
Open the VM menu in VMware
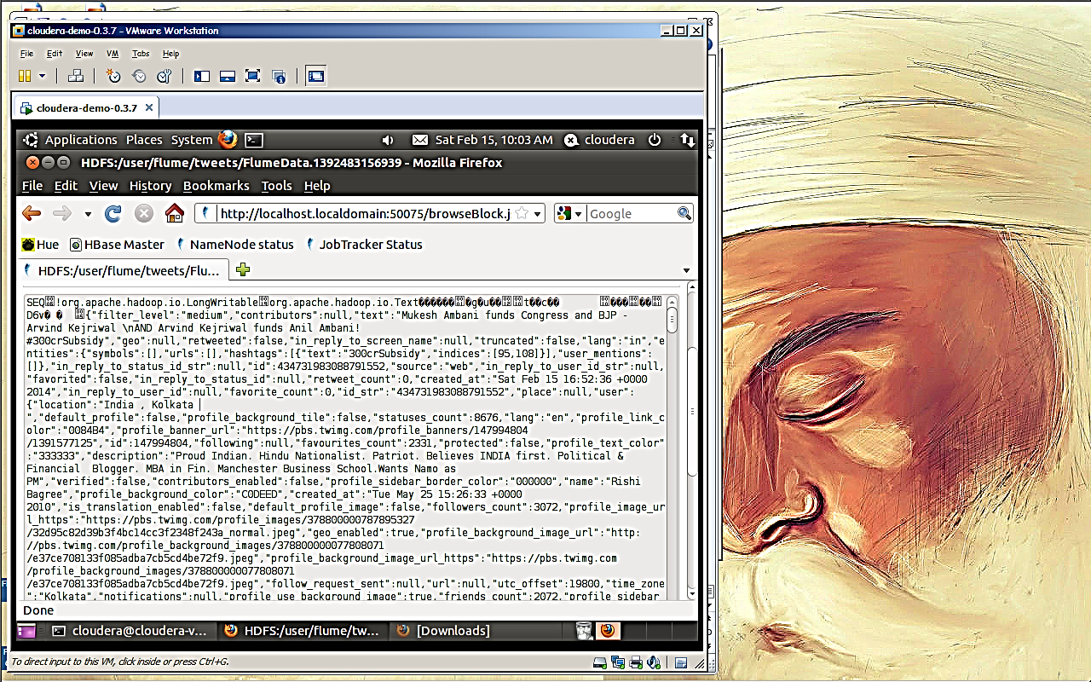pyautogui.click(x=113, y=54)
